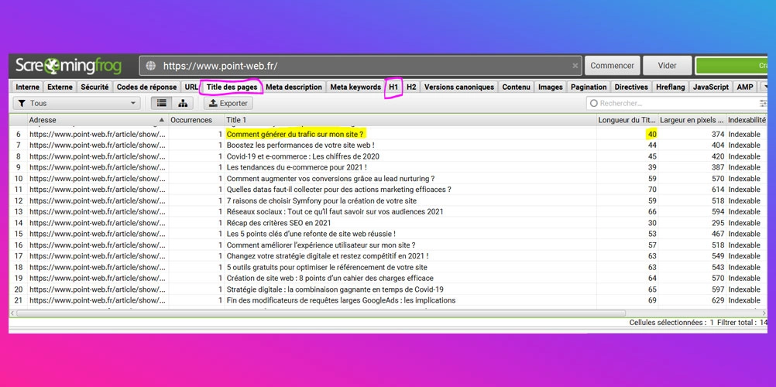Image resolution: width=776 pixels, height=387 pixels.
Task: Click the URL address input field
Action: coord(360,66)
